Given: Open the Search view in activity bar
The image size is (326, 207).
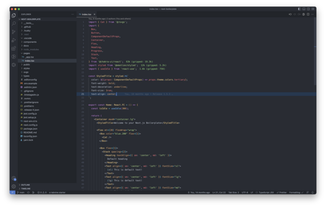Looking at the screenshot, I should tap(14, 23).
